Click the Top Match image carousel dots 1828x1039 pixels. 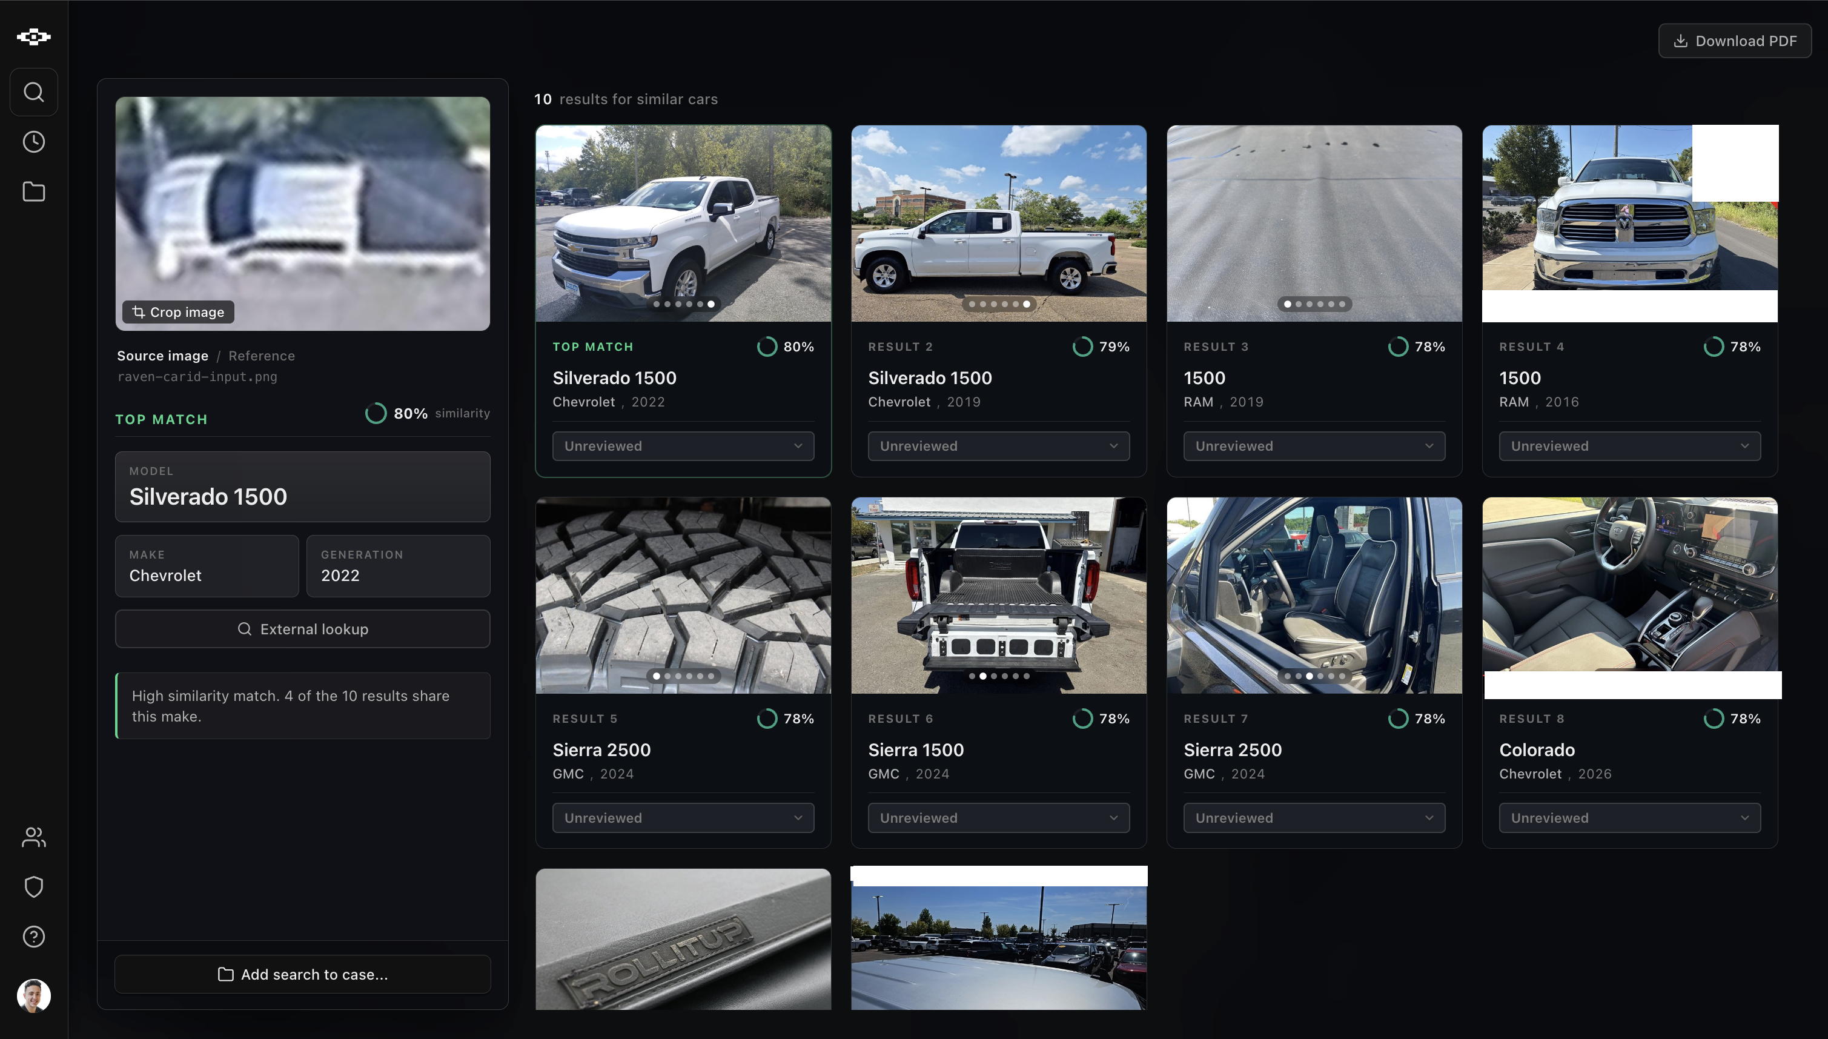click(683, 304)
